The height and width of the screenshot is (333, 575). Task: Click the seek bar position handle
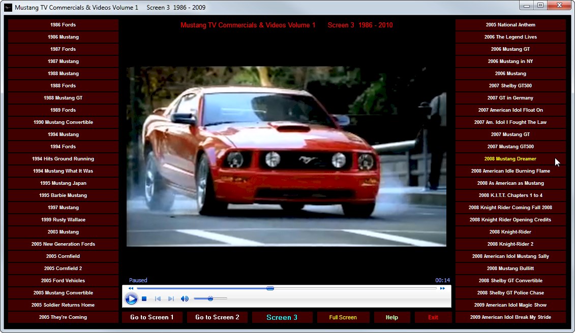coord(270,289)
